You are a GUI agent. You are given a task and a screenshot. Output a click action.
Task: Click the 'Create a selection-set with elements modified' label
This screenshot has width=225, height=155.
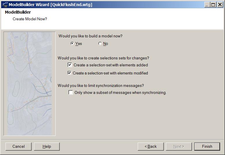pos(110,73)
